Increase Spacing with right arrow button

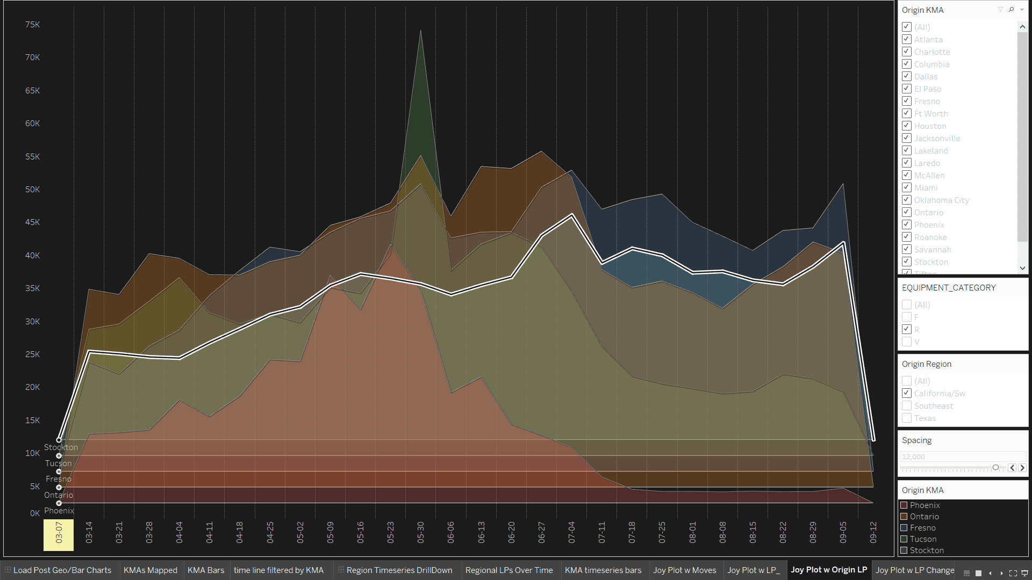click(1022, 468)
